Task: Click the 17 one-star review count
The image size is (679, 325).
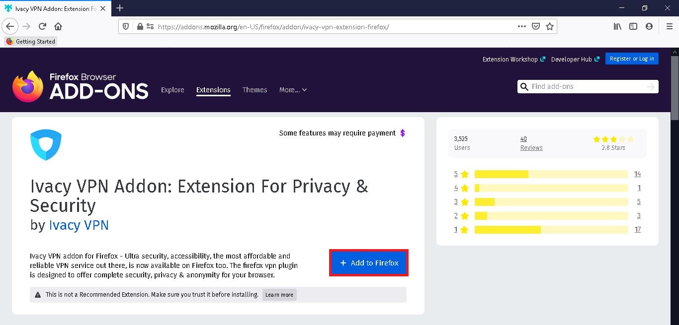Action: pyautogui.click(x=637, y=229)
